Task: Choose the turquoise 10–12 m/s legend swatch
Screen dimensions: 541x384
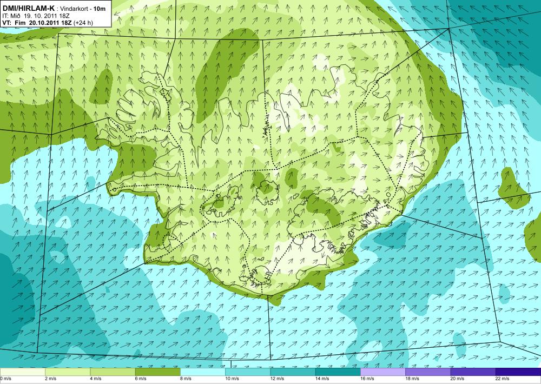Action: [248, 372]
